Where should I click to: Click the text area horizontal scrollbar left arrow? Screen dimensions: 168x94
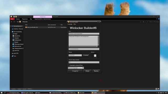[69, 46]
